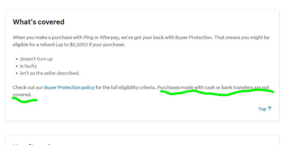Click the underlined word "covered." on last line

click(x=22, y=95)
